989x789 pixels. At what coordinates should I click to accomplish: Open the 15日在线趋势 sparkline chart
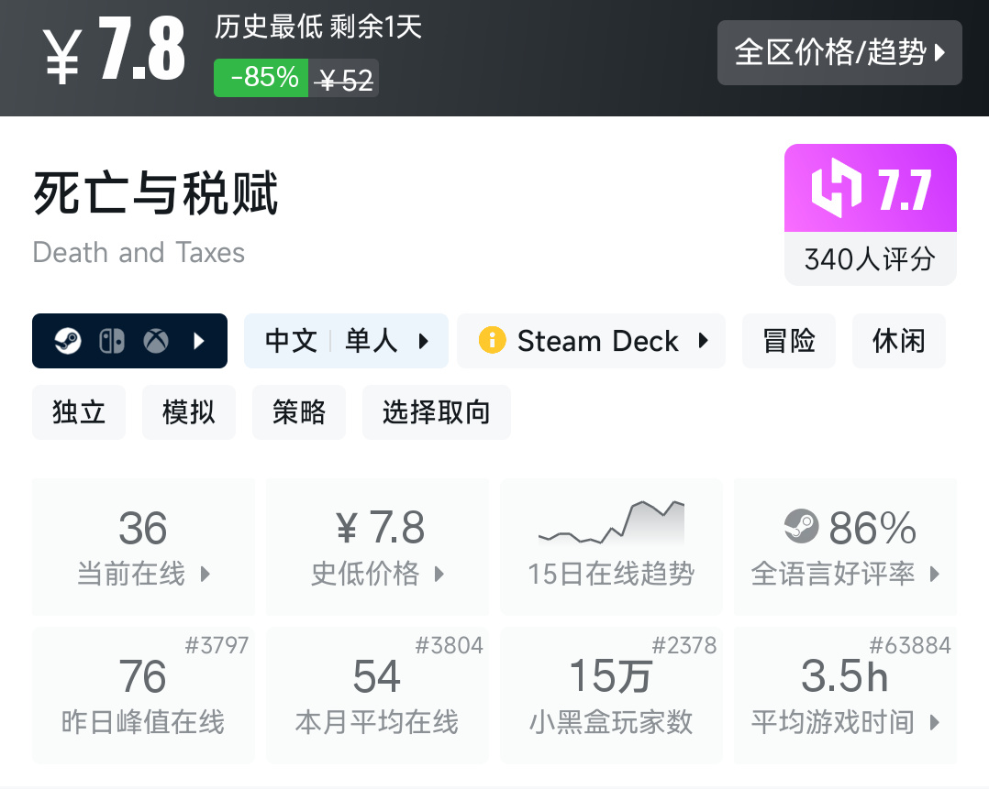click(611, 524)
